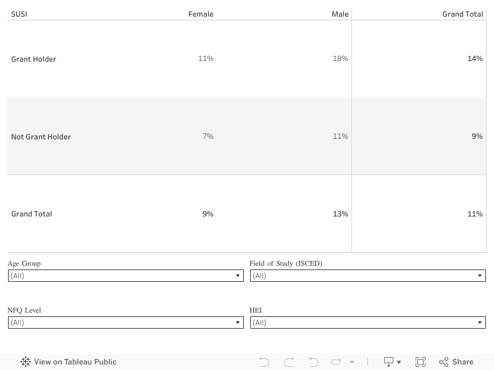This screenshot has width=494, height=370.
Task: Click the Male Grant Holder 18% cell
Action: click(340, 59)
